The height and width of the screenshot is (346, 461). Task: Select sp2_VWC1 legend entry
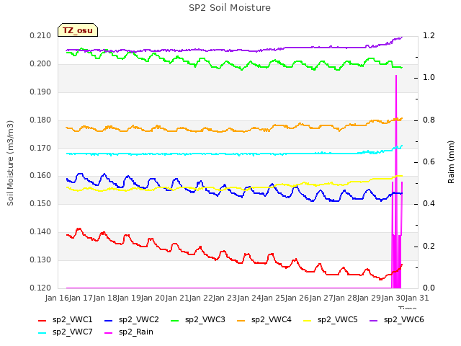66,320
